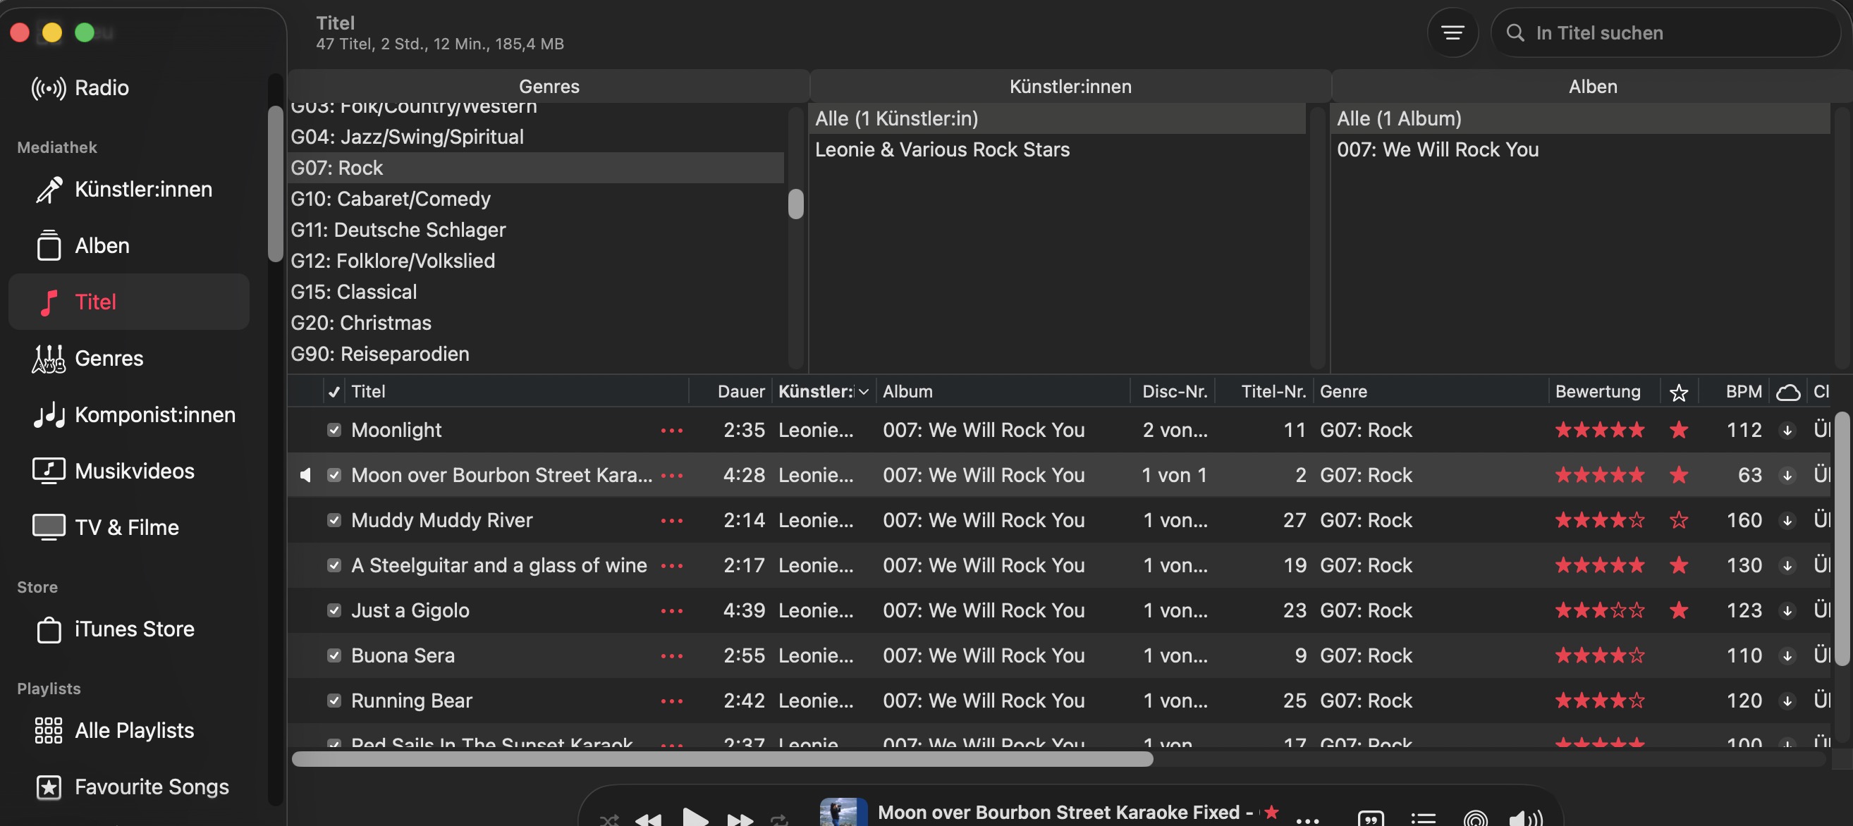1853x826 pixels.
Task: Select G15: Classical in Genres list
Action: (x=353, y=292)
